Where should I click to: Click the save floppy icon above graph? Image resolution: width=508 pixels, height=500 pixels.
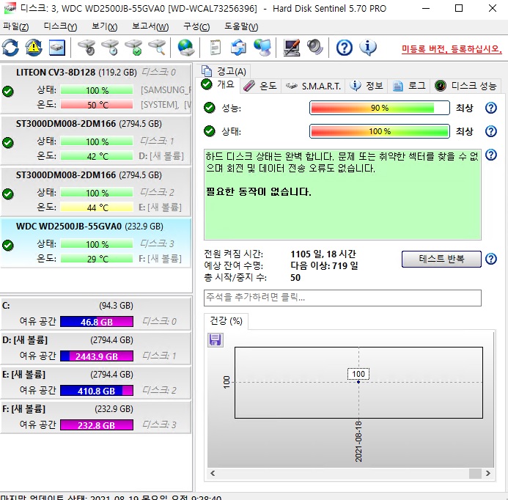click(x=215, y=340)
